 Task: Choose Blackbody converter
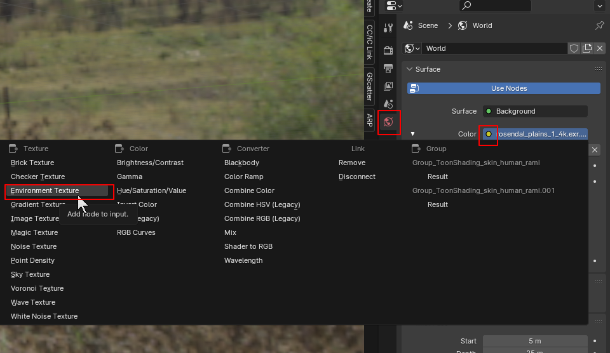coord(241,163)
